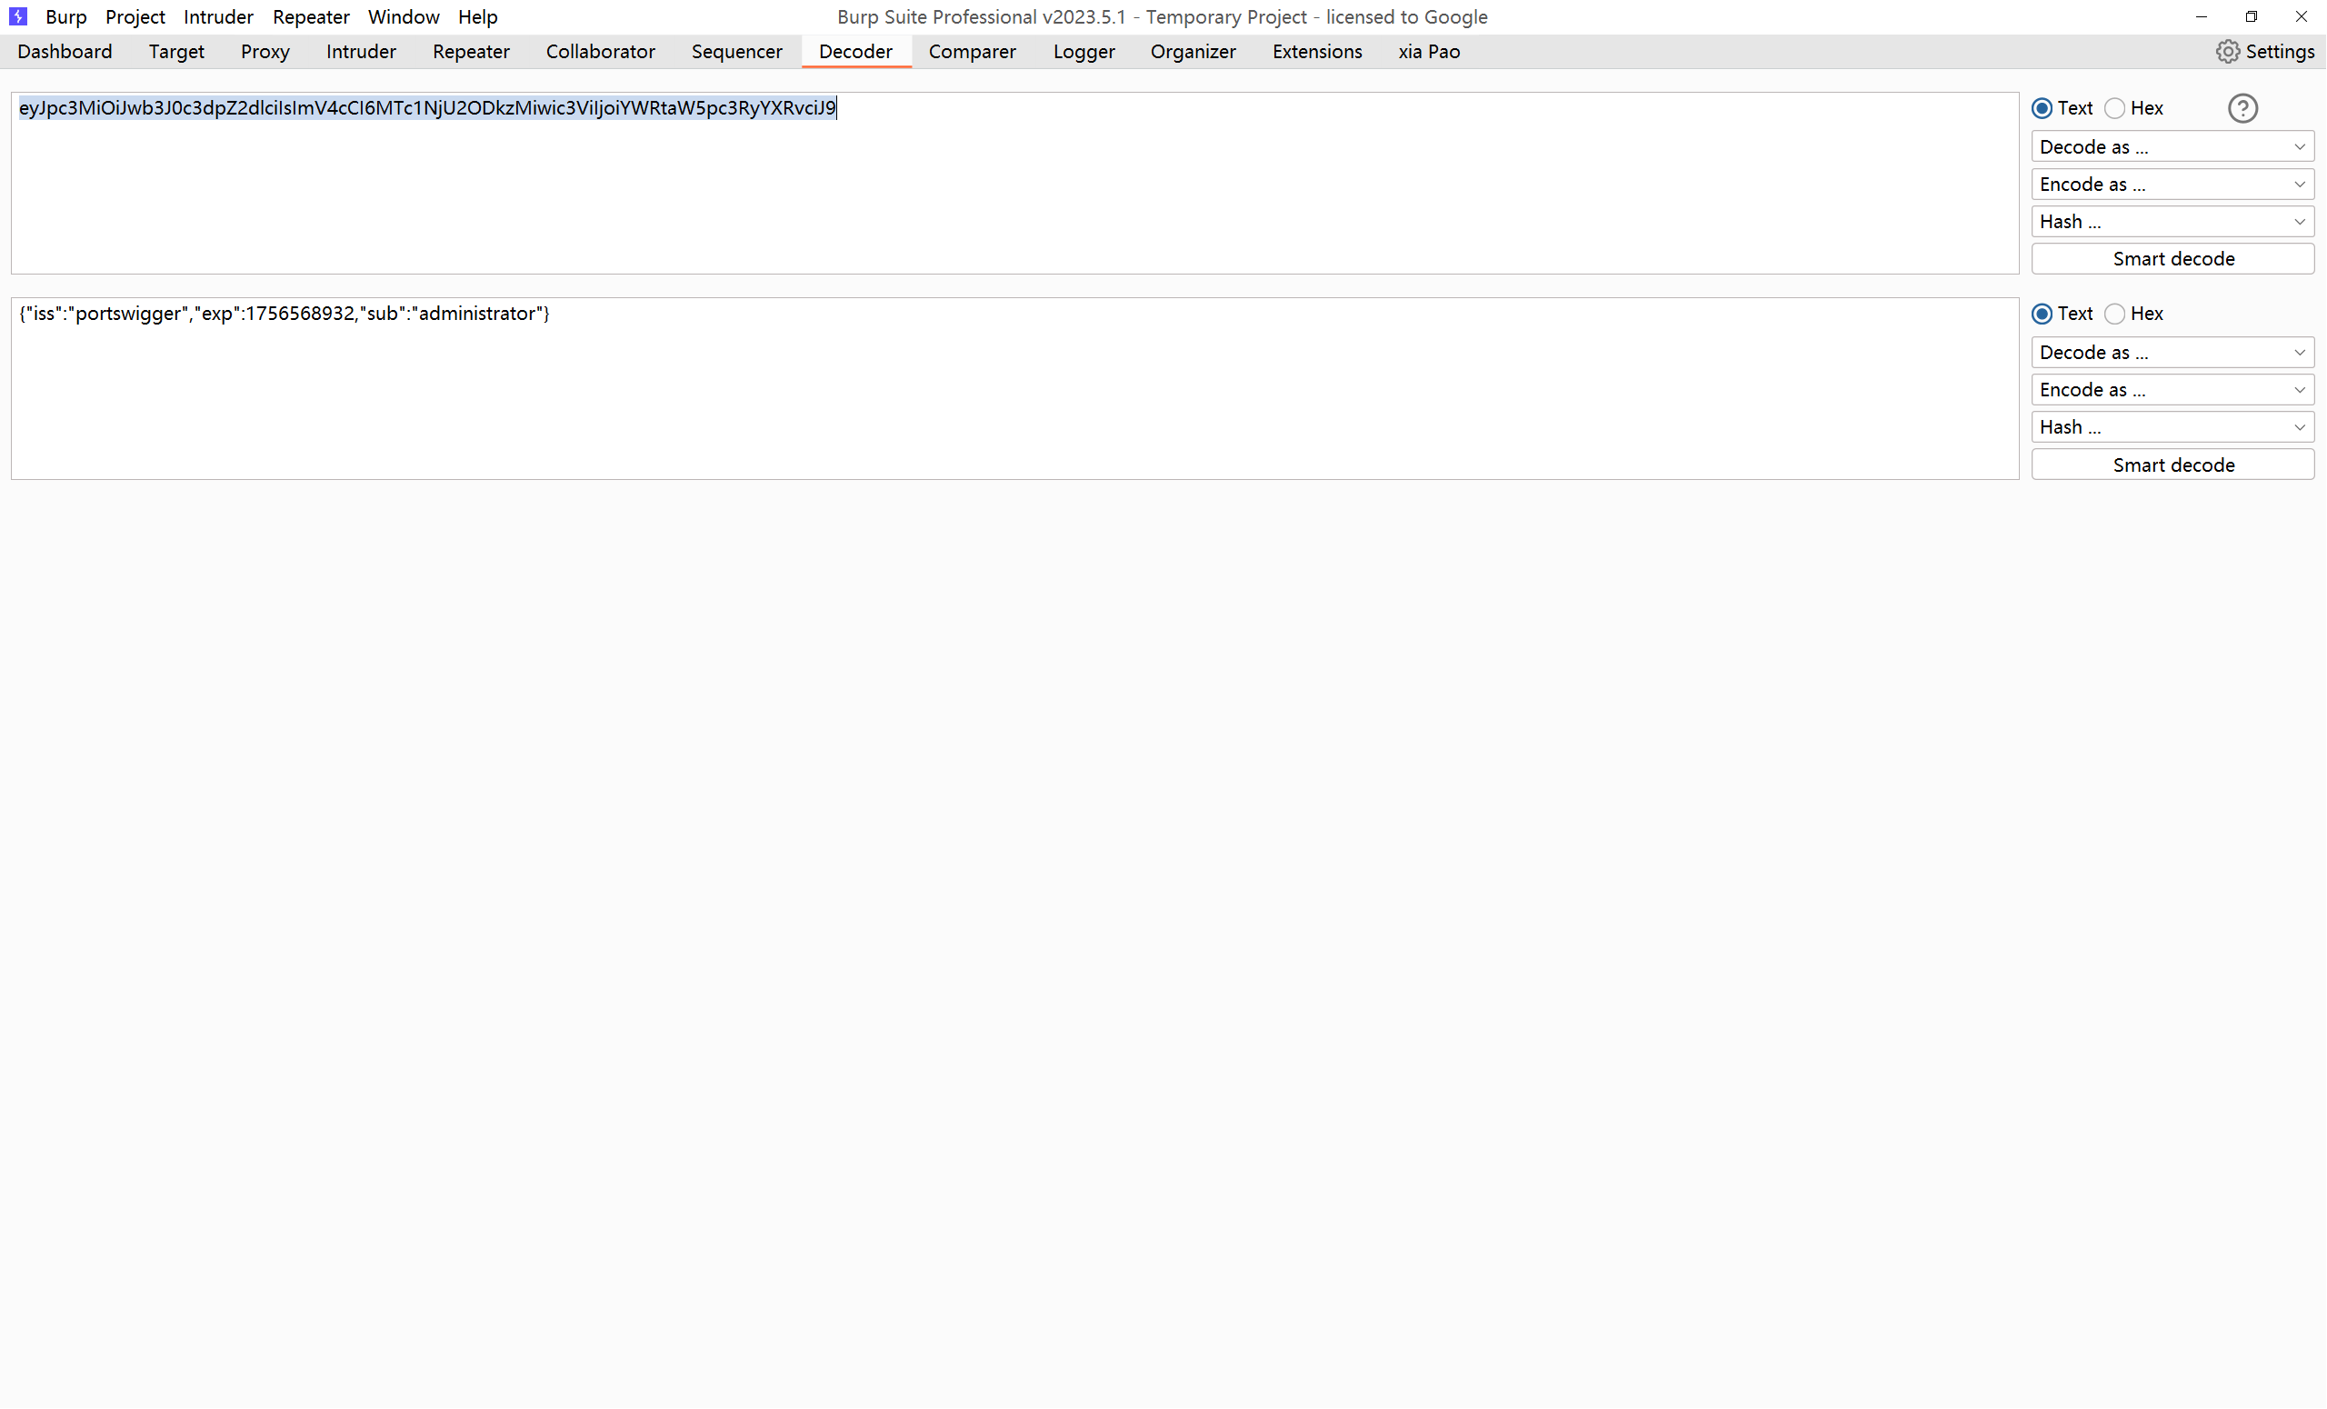Screen dimensions: 2327x1409
Task: Click the Burp Suite logo icon
Action: coord(18,16)
